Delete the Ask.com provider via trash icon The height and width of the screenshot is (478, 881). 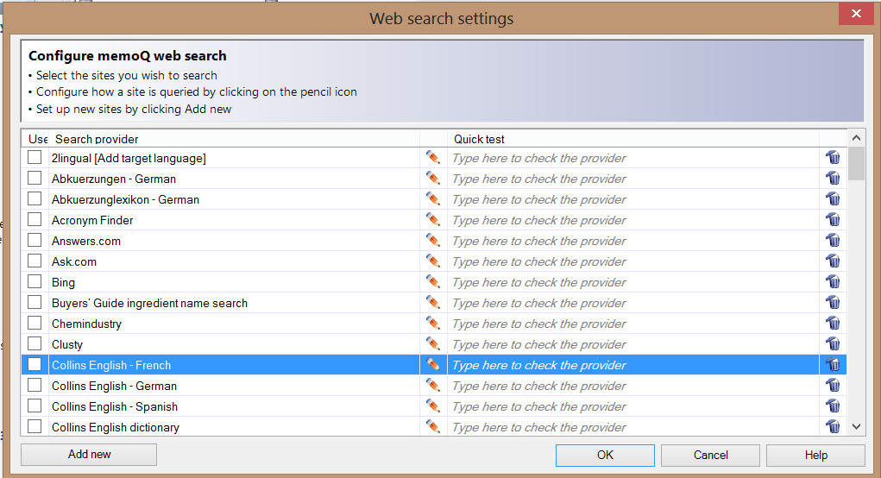[833, 261]
